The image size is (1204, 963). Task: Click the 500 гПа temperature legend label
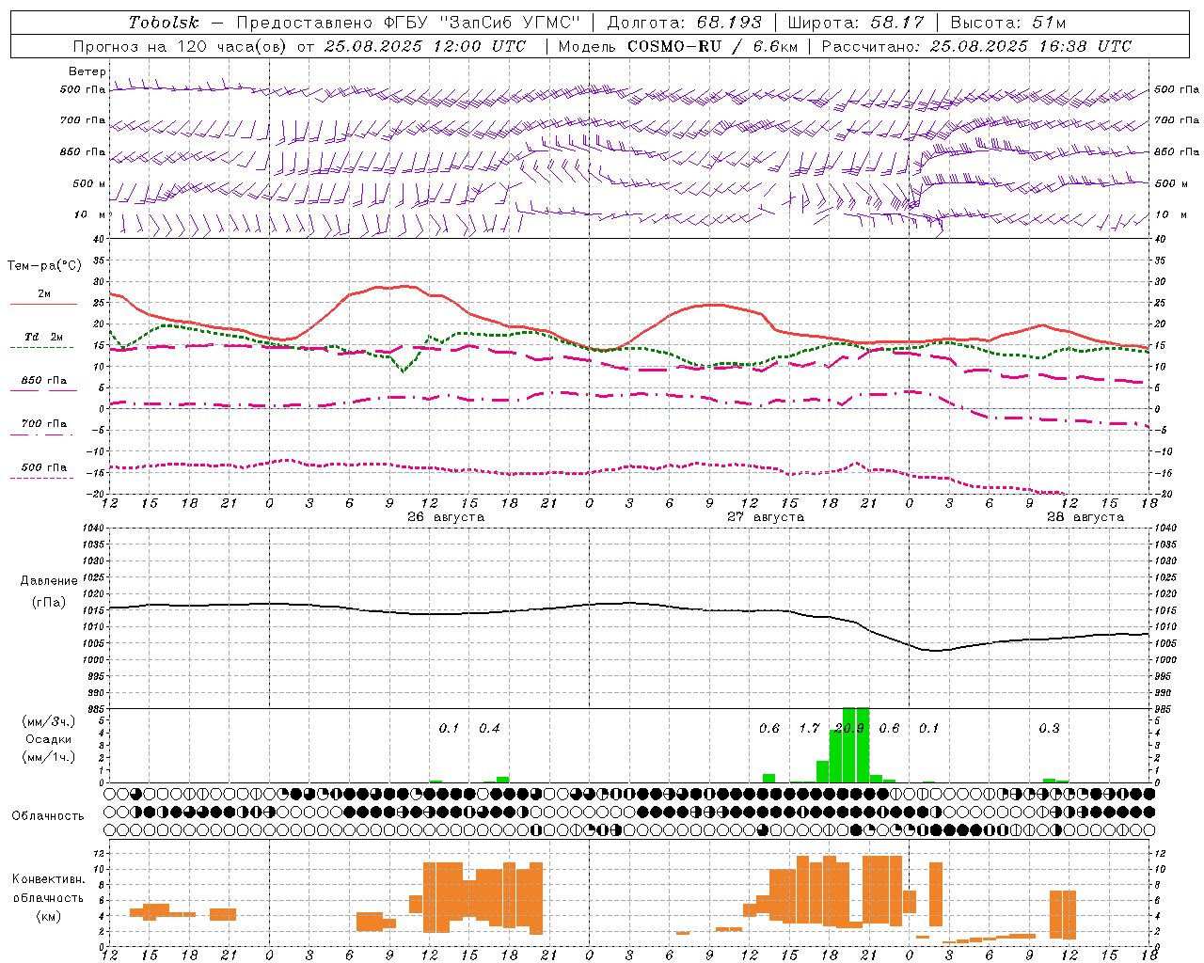[44, 467]
